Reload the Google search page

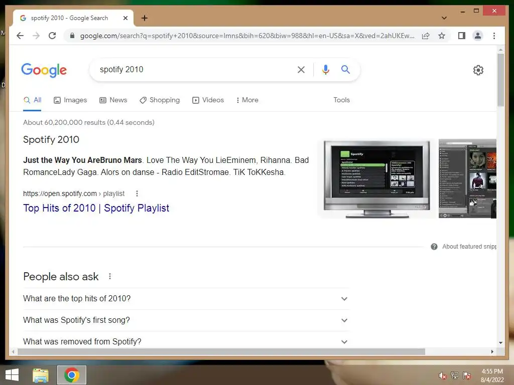52,36
